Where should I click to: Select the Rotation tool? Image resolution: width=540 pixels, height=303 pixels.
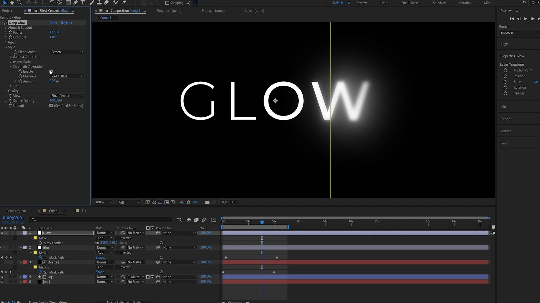[x=52, y=3]
